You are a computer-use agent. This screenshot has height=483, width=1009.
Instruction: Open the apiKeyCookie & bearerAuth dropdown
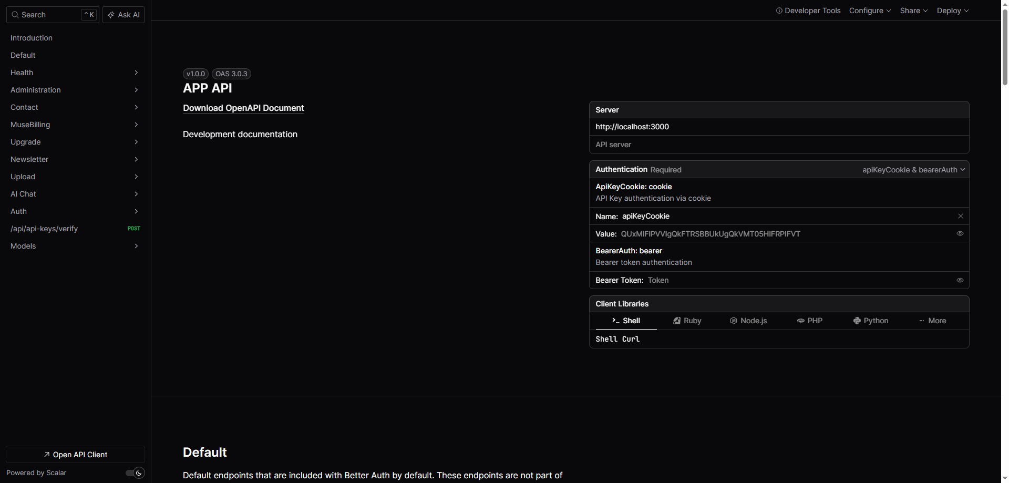[x=913, y=170]
